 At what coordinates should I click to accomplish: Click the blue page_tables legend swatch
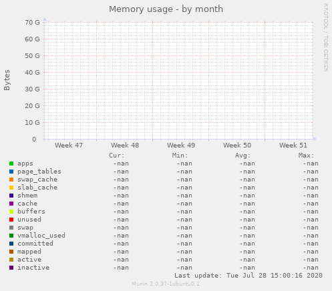tap(11, 172)
